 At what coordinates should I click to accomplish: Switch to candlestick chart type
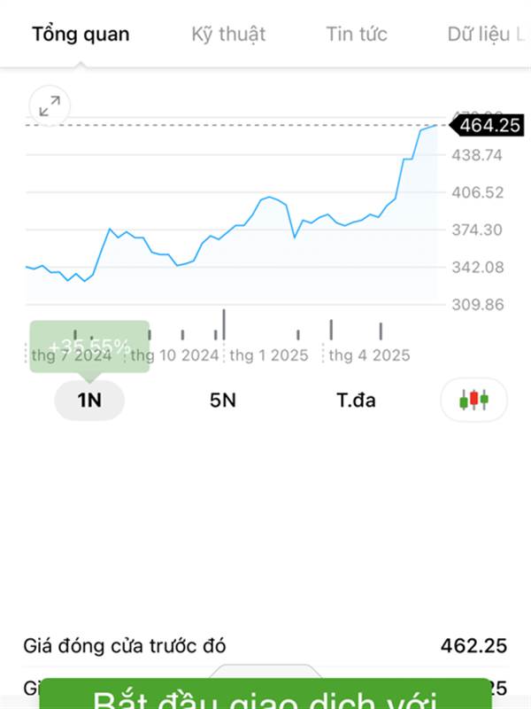pyautogui.click(x=473, y=400)
